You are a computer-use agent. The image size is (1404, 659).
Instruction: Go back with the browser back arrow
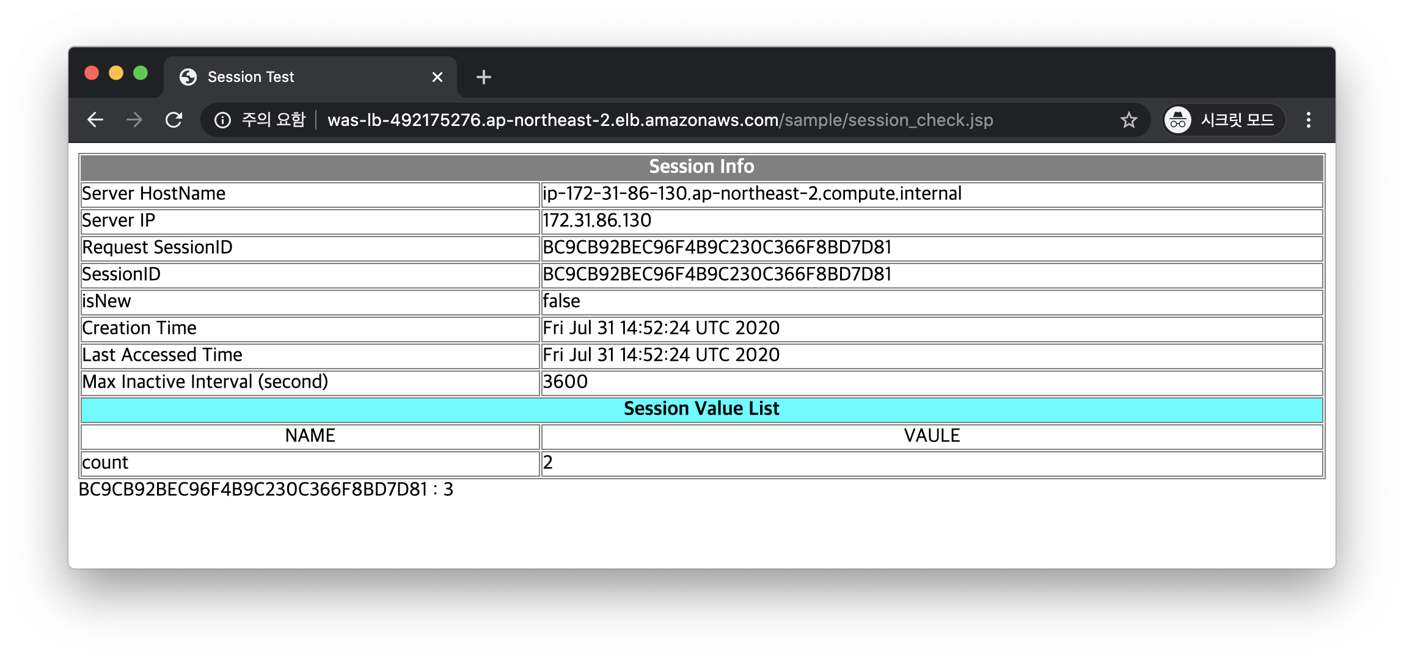tap(95, 120)
